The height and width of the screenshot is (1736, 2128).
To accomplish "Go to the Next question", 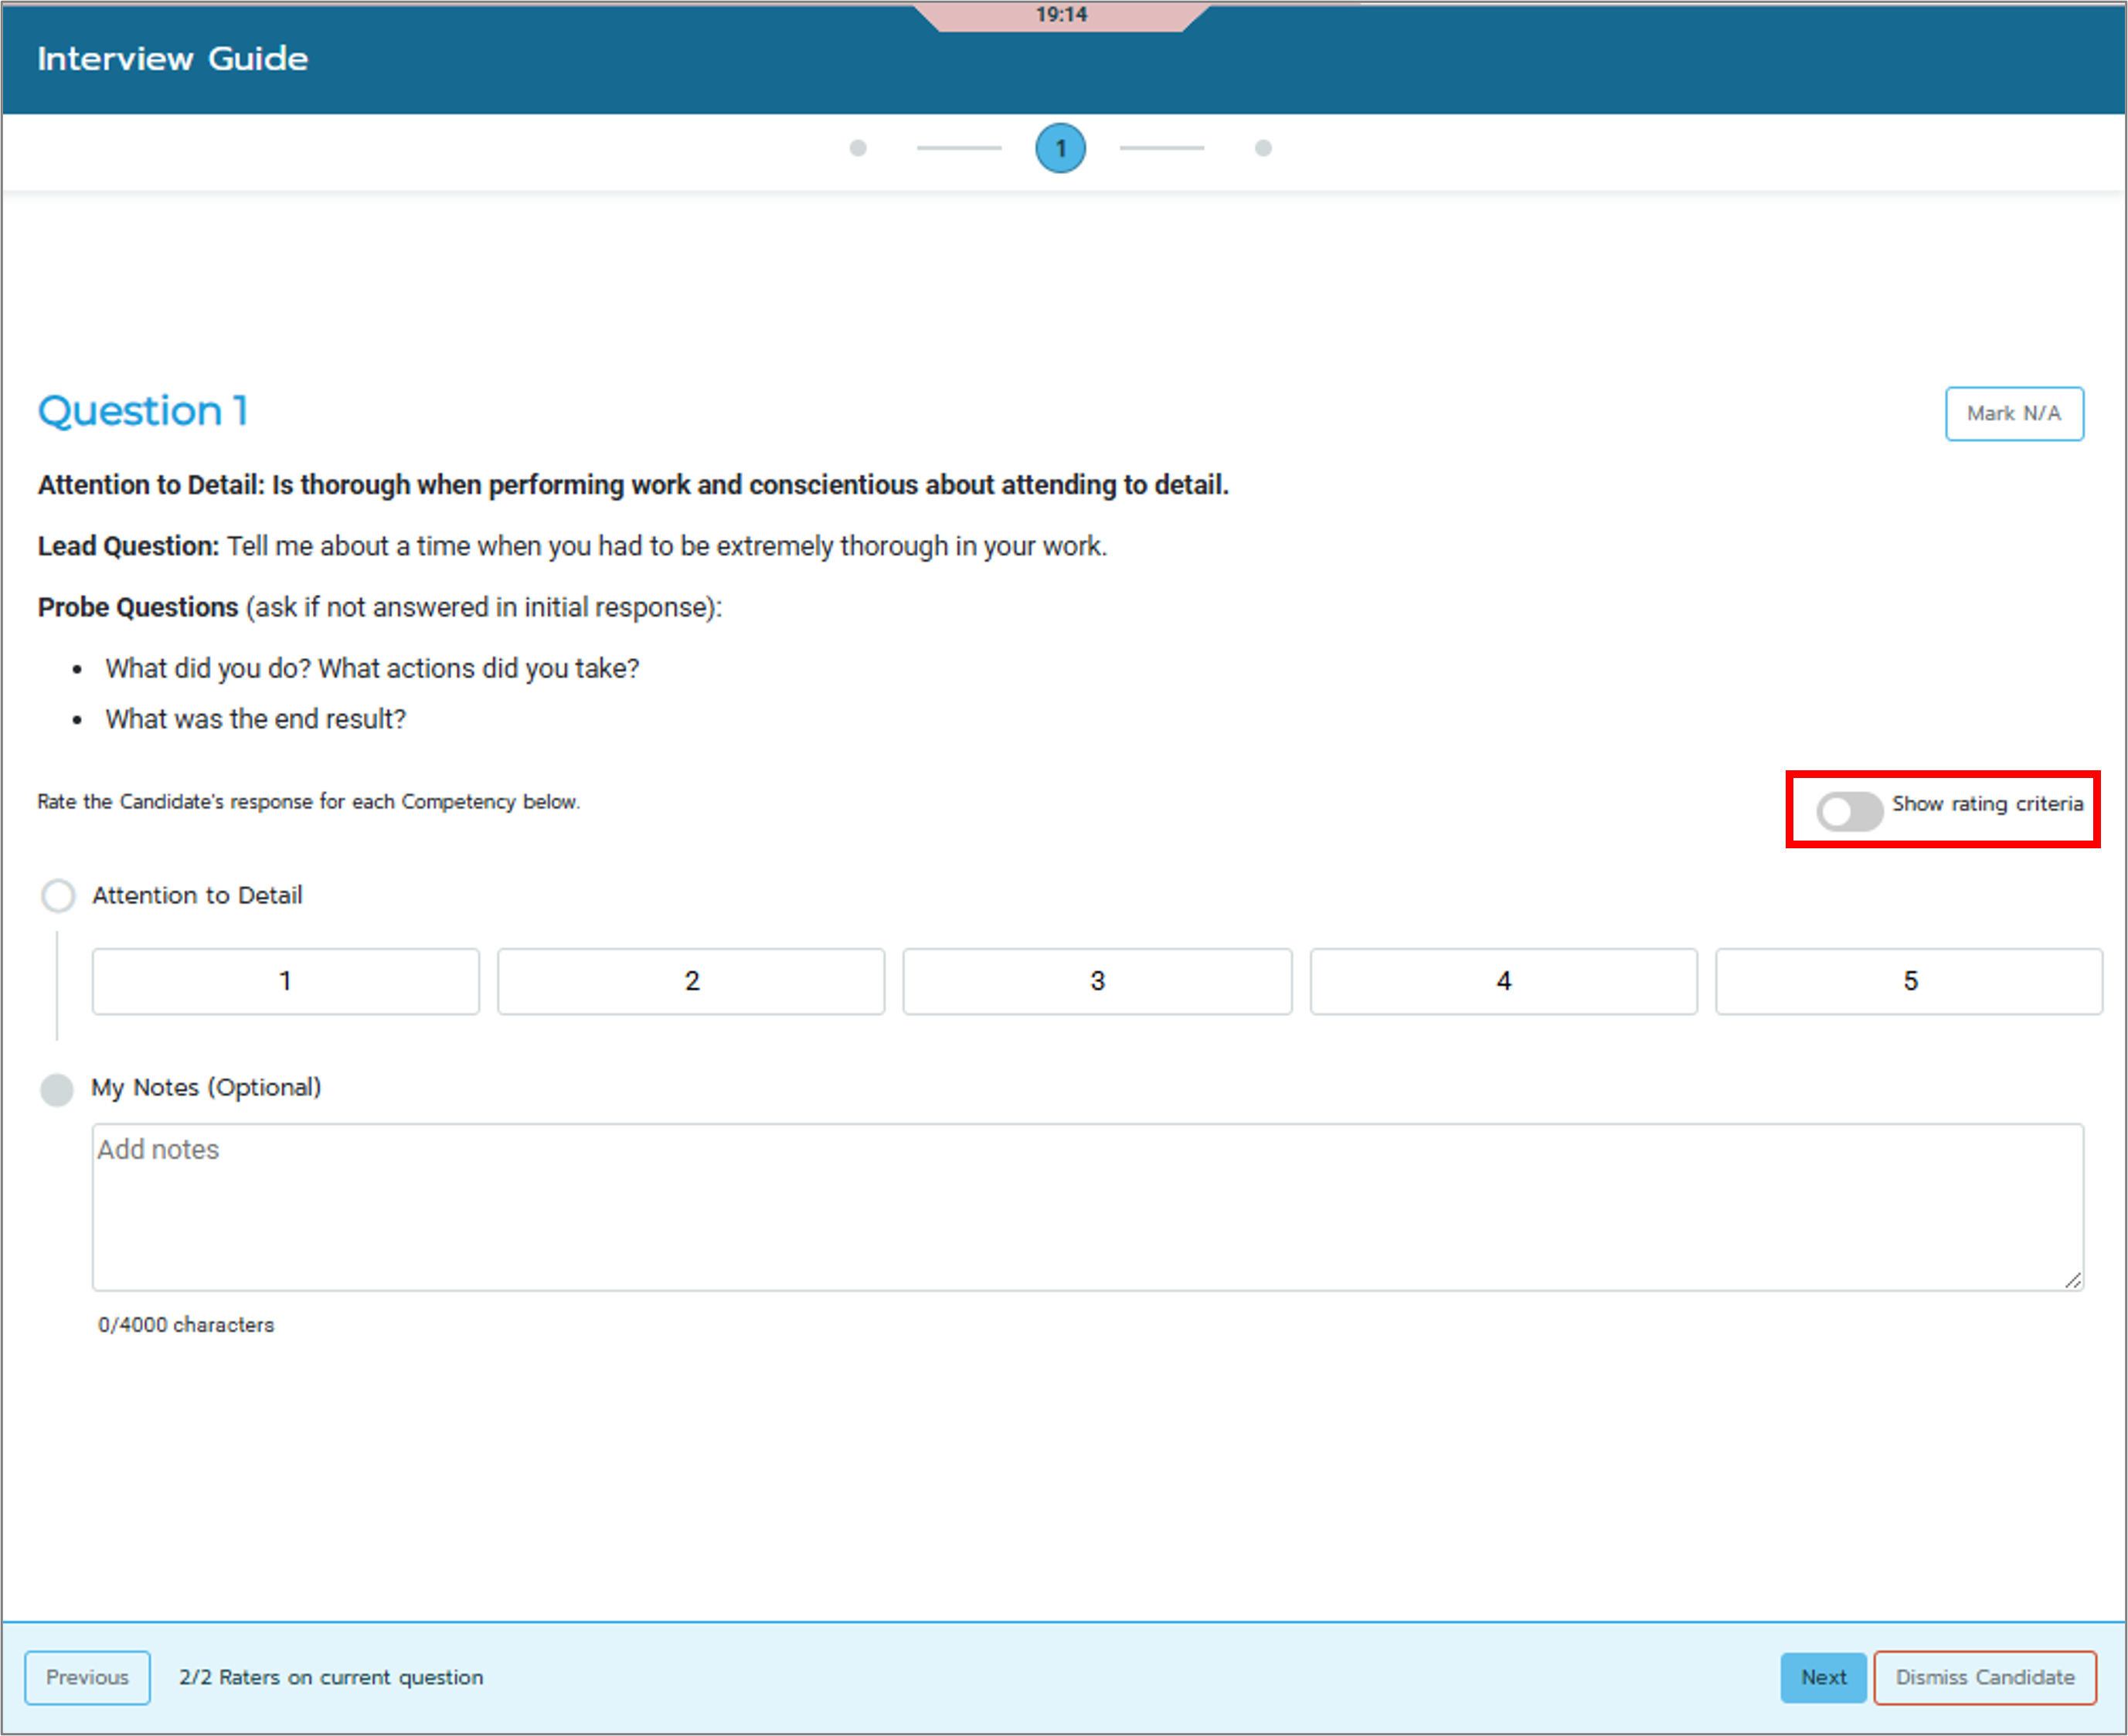I will [x=1823, y=1677].
